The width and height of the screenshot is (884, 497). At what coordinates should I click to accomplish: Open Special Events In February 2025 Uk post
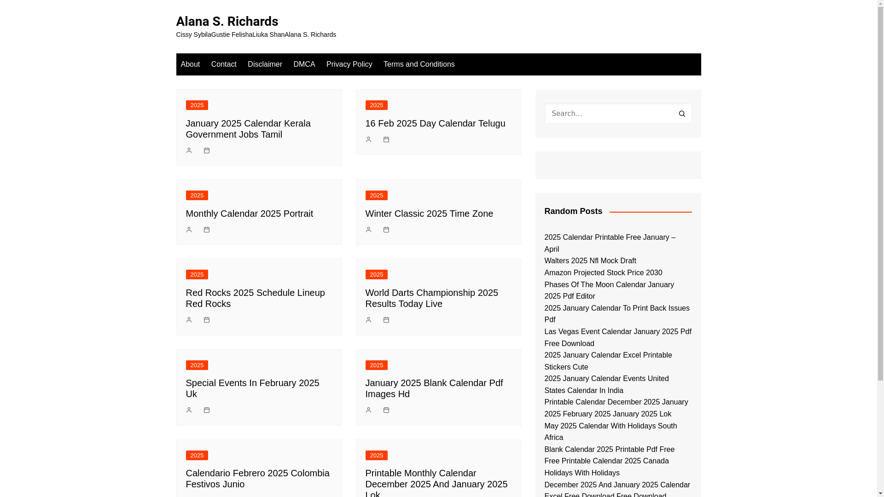(252, 388)
